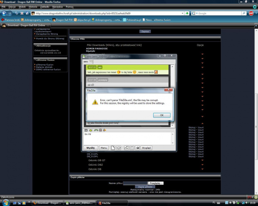
Task: Focus the Google search field
Action: click(220, 13)
